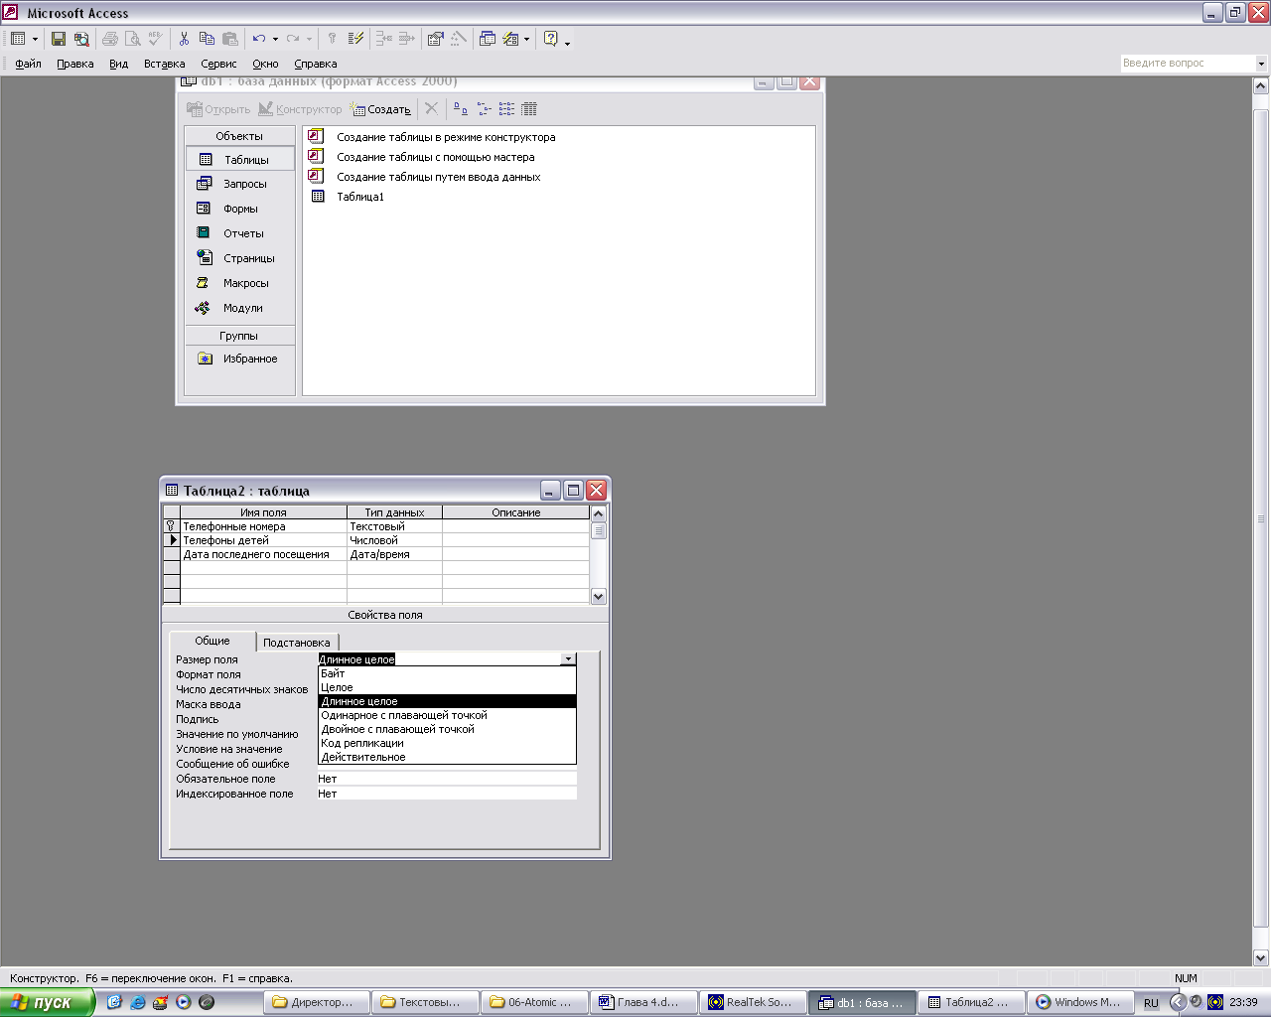Select Отчеты in Objects panel
This screenshot has height=1017, width=1271.
(x=239, y=233)
